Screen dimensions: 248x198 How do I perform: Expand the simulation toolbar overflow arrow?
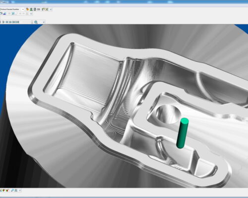pyautogui.click(x=44, y=22)
